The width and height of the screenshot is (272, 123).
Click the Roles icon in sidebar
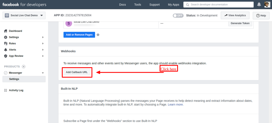tap(6, 43)
